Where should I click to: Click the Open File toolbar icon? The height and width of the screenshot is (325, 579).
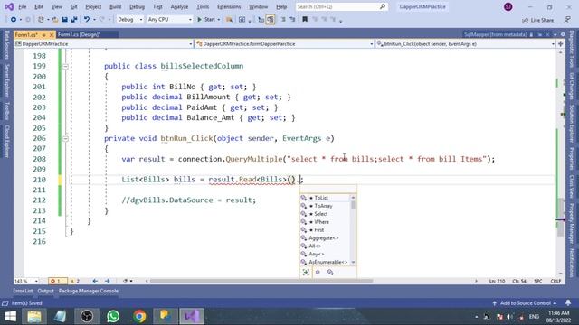[x=55, y=20]
